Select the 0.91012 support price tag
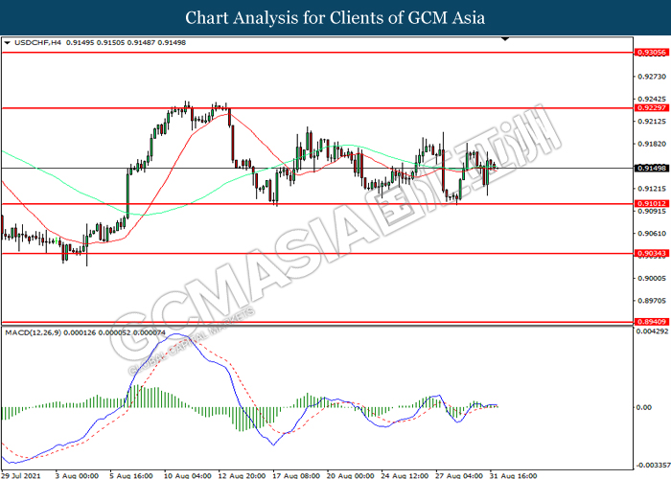Screen dimensions: 671x479 tap(648, 204)
